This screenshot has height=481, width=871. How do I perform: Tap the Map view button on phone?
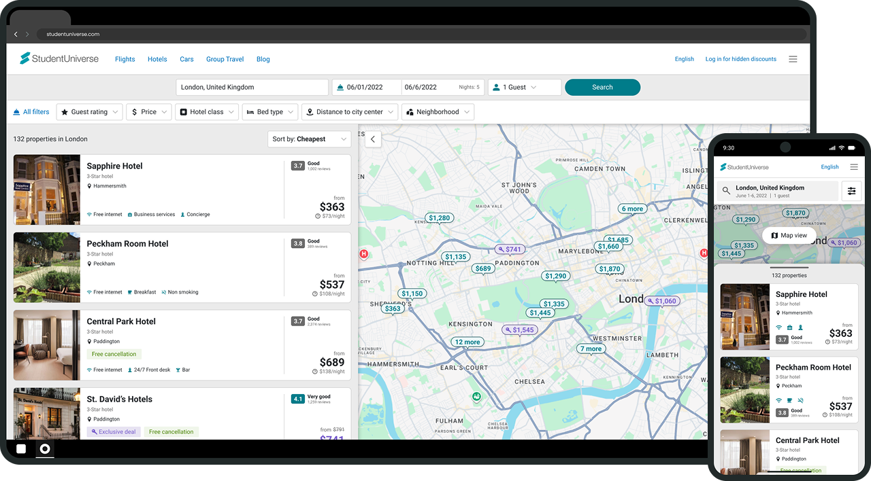789,236
